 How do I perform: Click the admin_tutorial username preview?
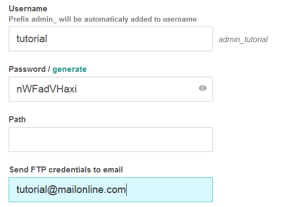click(243, 39)
